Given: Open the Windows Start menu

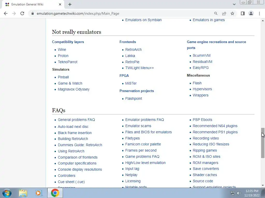Looking at the screenshot, I should click(x=7, y=193).
